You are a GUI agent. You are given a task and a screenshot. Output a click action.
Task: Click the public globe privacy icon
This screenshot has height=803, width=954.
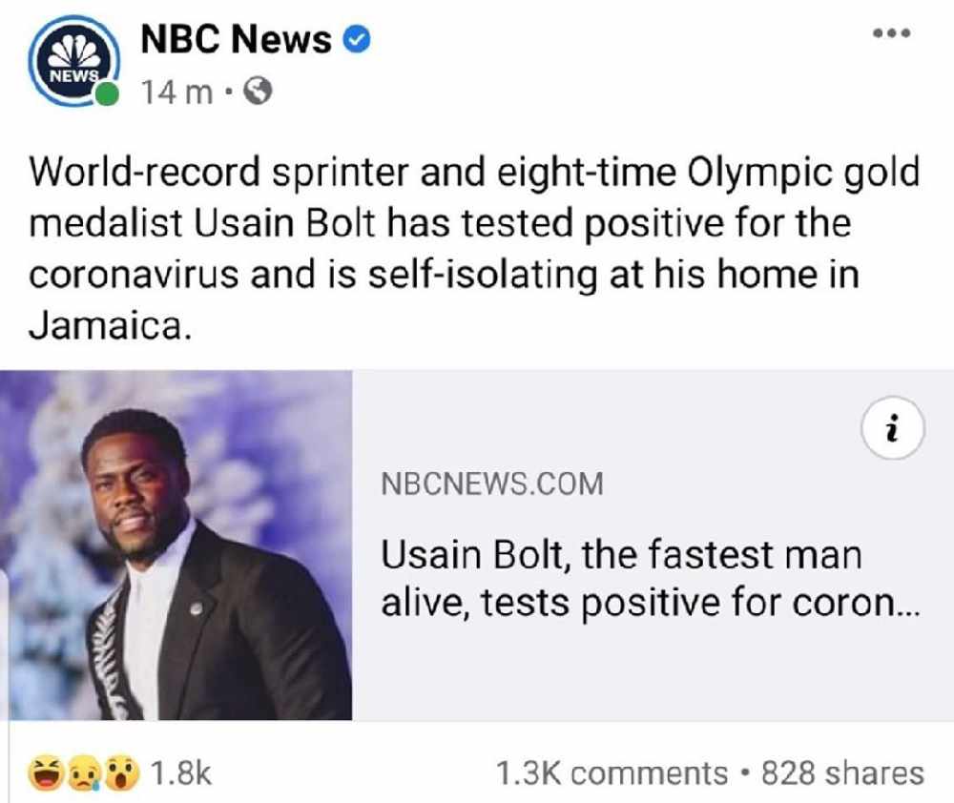(258, 93)
